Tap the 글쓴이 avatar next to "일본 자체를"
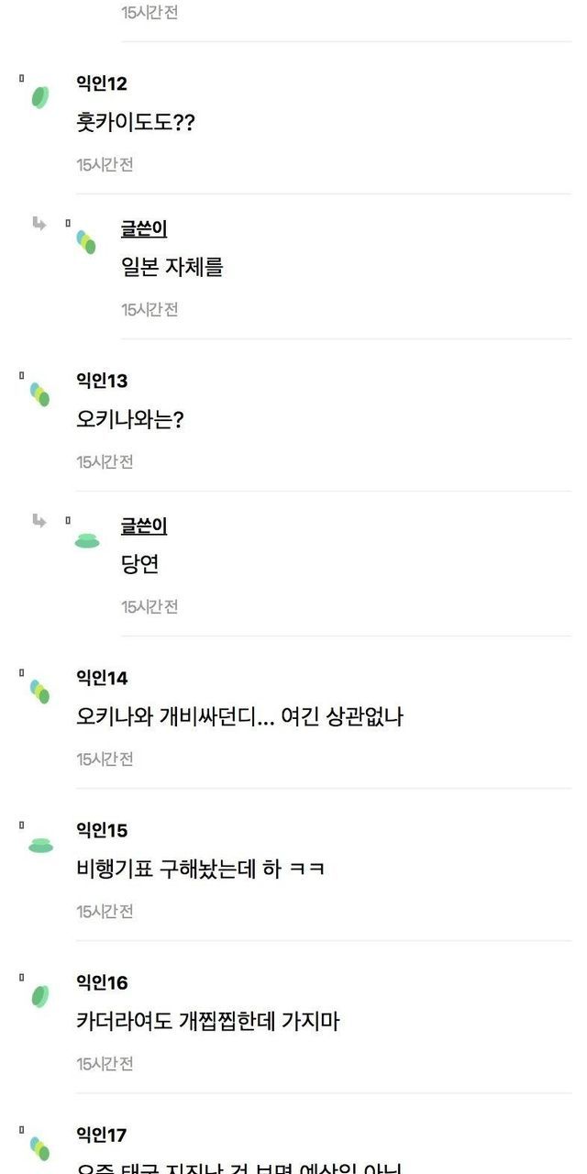The width and height of the screenshot is (587, 1174). click(x=86, y=242)
